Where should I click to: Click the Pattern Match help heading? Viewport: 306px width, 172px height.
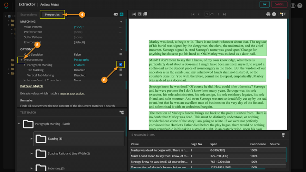click(x=32, y=86)
